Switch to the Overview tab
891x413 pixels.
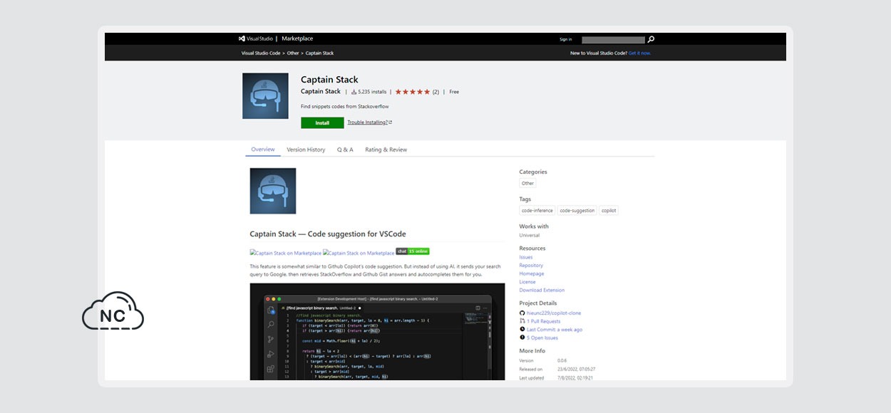(x=263, y=150)
